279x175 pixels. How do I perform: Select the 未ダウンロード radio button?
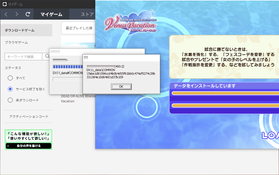tap(10, 100)
